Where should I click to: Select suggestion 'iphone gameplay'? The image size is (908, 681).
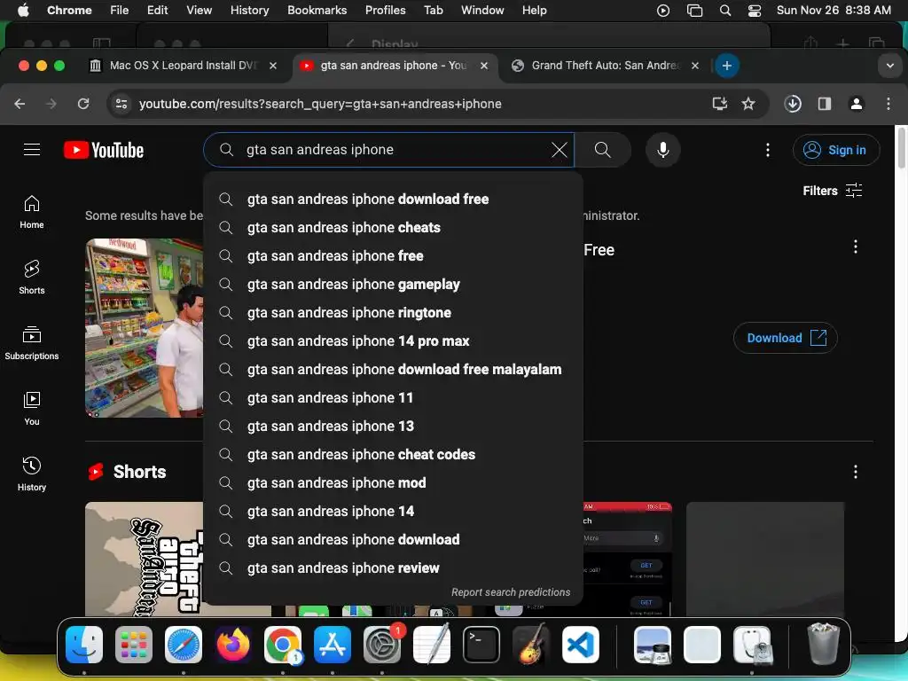pos(393,285)
